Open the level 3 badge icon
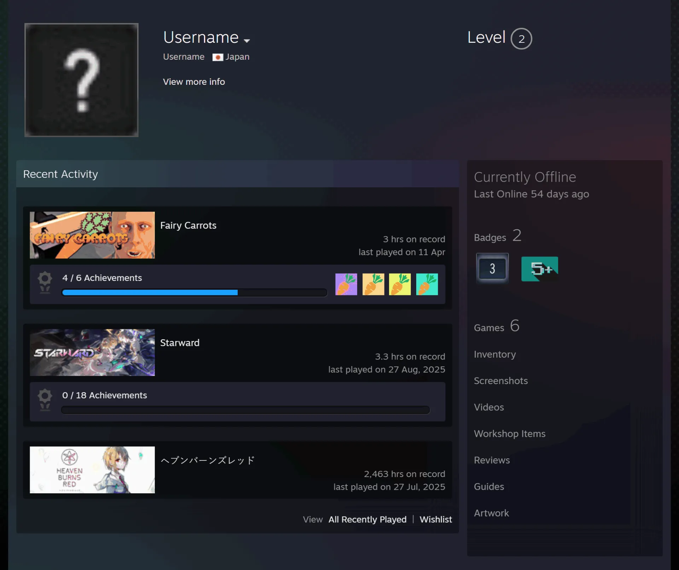Viewport: 679px width, 570px height. pyautogui.click(x=492, y=269)
